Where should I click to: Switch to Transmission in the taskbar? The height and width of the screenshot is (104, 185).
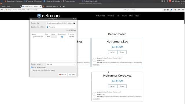click(x=69, y=1)
